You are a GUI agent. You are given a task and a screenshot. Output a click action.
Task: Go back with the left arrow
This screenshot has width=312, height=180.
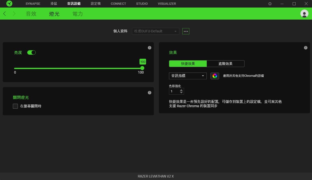point(5,14)
